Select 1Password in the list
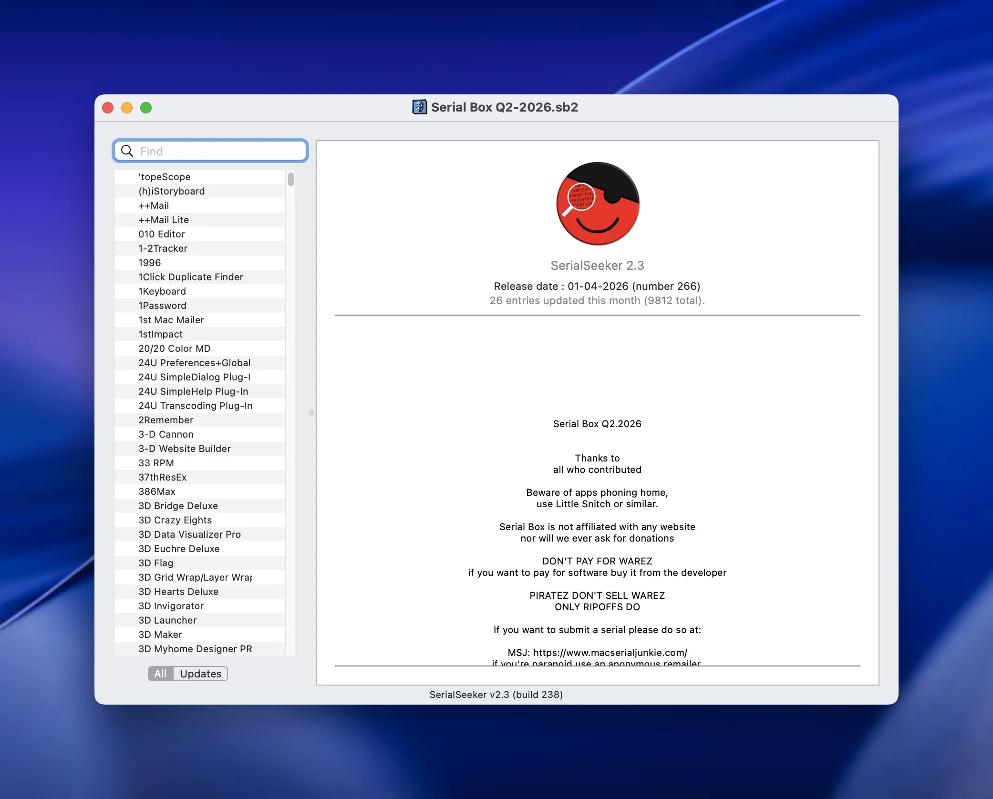 click(x=200, y=306)
